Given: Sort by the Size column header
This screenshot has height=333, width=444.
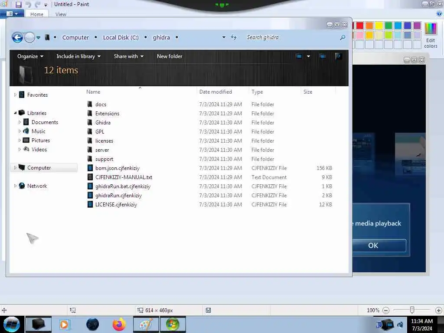Looking at the screenshot, I should 308,92.
